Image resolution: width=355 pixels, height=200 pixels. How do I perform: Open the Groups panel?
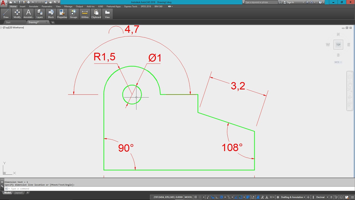coord(73,14)
